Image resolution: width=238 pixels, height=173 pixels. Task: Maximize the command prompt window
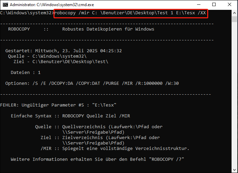point(214,4)
